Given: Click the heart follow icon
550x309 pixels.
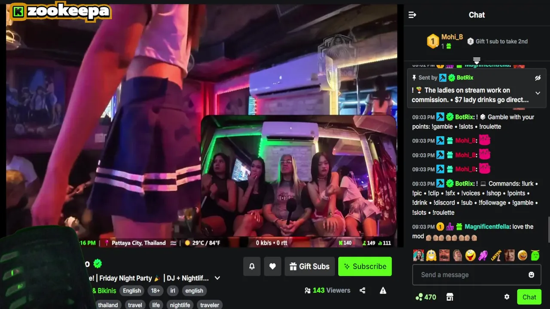Looking at the screenshot, I should click(272, 267).
